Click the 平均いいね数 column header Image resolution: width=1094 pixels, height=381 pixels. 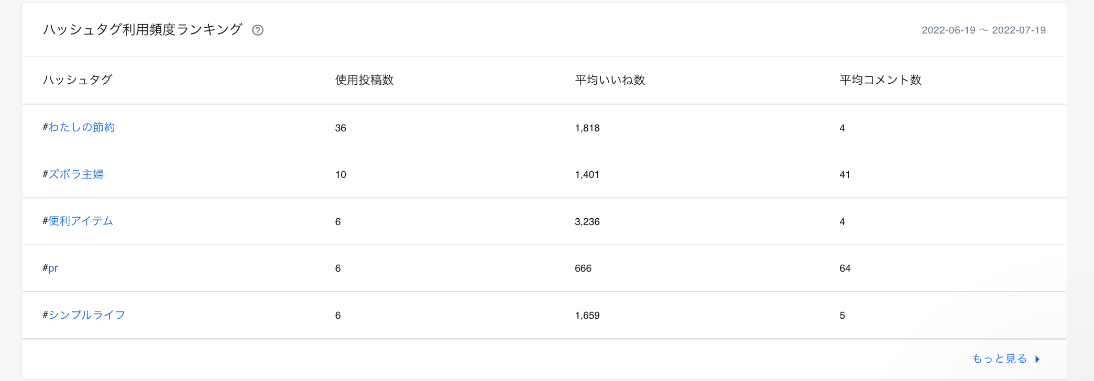tap(610, 80)
